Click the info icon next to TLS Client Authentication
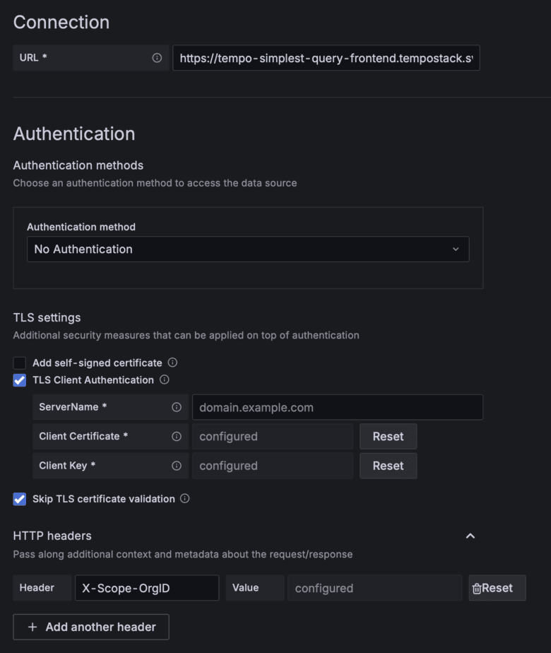The width and height of the screenshot is (551, 653). 165,380
